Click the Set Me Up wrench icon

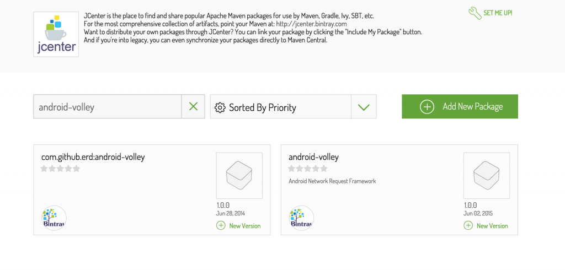point(475,13)
